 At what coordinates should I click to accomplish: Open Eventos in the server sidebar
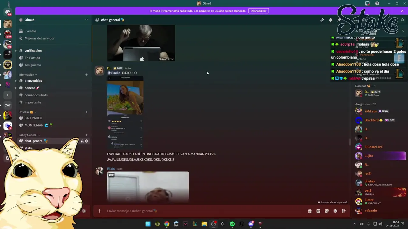pyautogui.click(x=54, y=31)
